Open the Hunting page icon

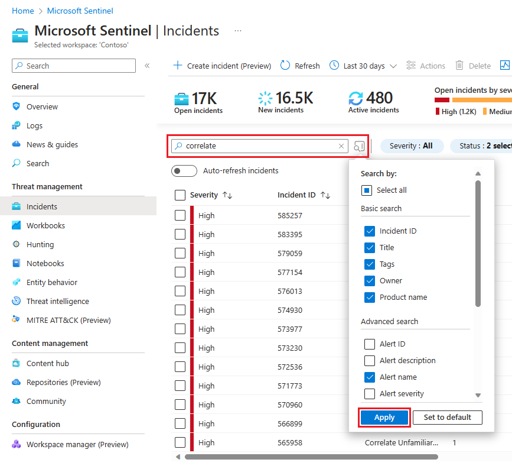coord(16,244)
